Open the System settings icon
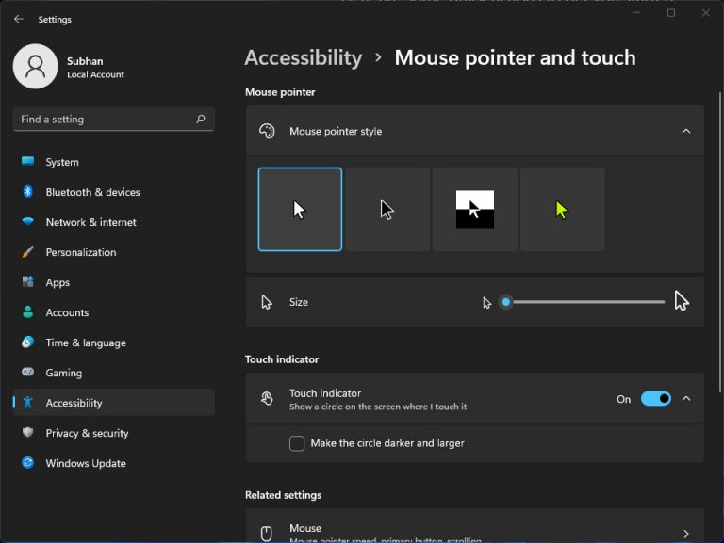 [x=27, y=161]
